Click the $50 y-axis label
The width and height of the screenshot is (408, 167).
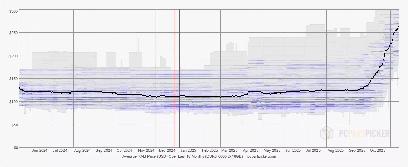coord(15,125)
